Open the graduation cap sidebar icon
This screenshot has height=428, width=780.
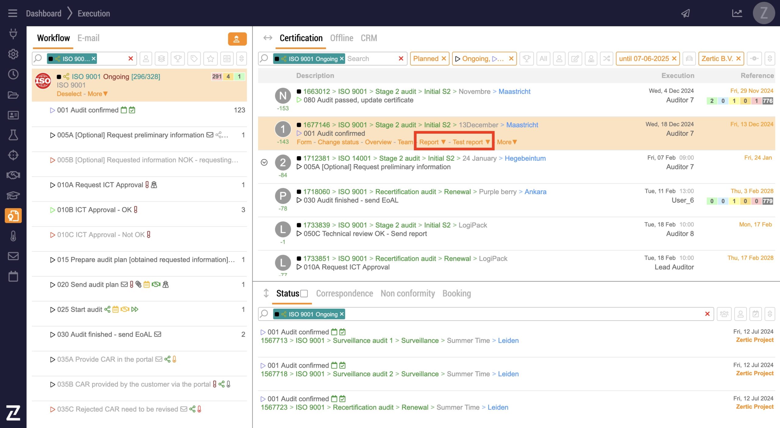click(x=13, y=195)
